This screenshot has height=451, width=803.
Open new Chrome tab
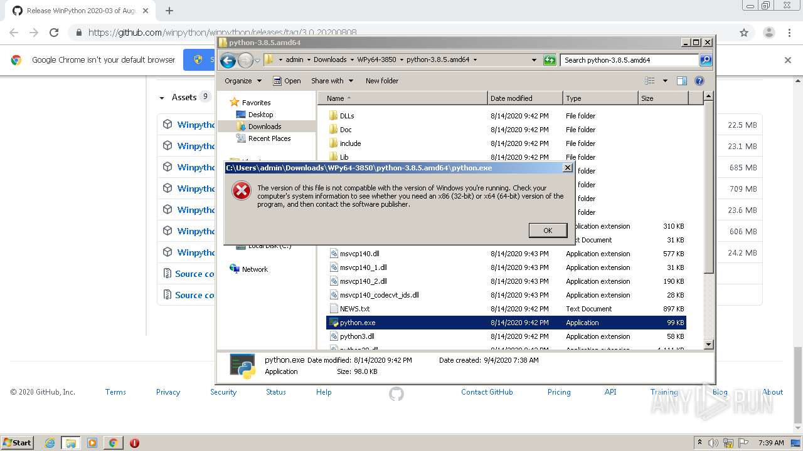[x=169, y=11]
